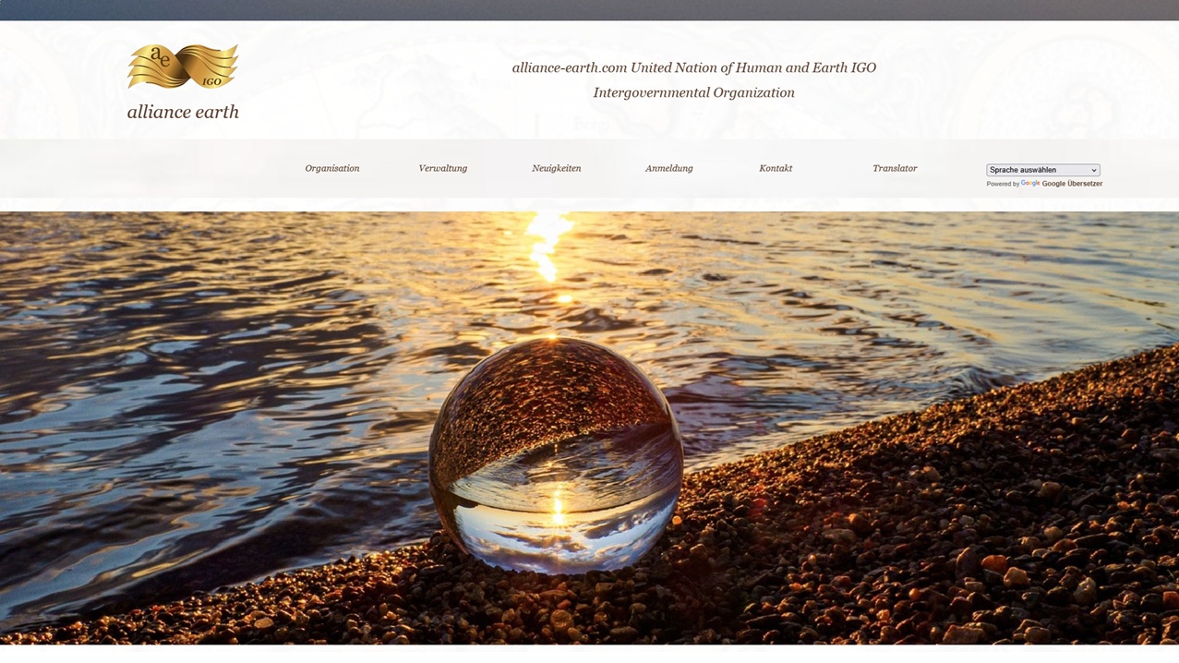Viewport: 1179px width, 663px height.
Task: Click the alliance-earth.com United Nation header title
Action: click(694, 67)
